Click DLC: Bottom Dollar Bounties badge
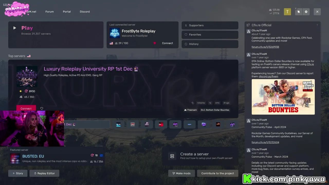329x185 pixels. [x=215, y=110]
